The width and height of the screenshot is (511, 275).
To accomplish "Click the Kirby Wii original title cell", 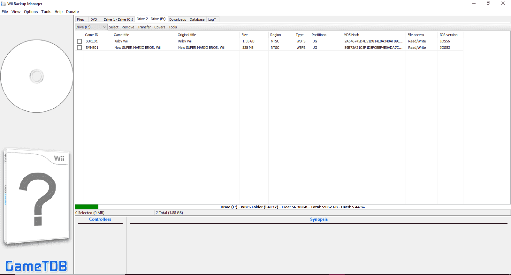I will [x=185, y=41].
